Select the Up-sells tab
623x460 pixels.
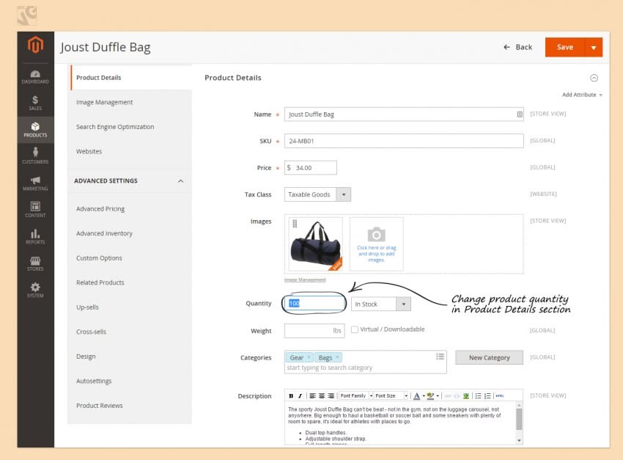click(130, 307)
